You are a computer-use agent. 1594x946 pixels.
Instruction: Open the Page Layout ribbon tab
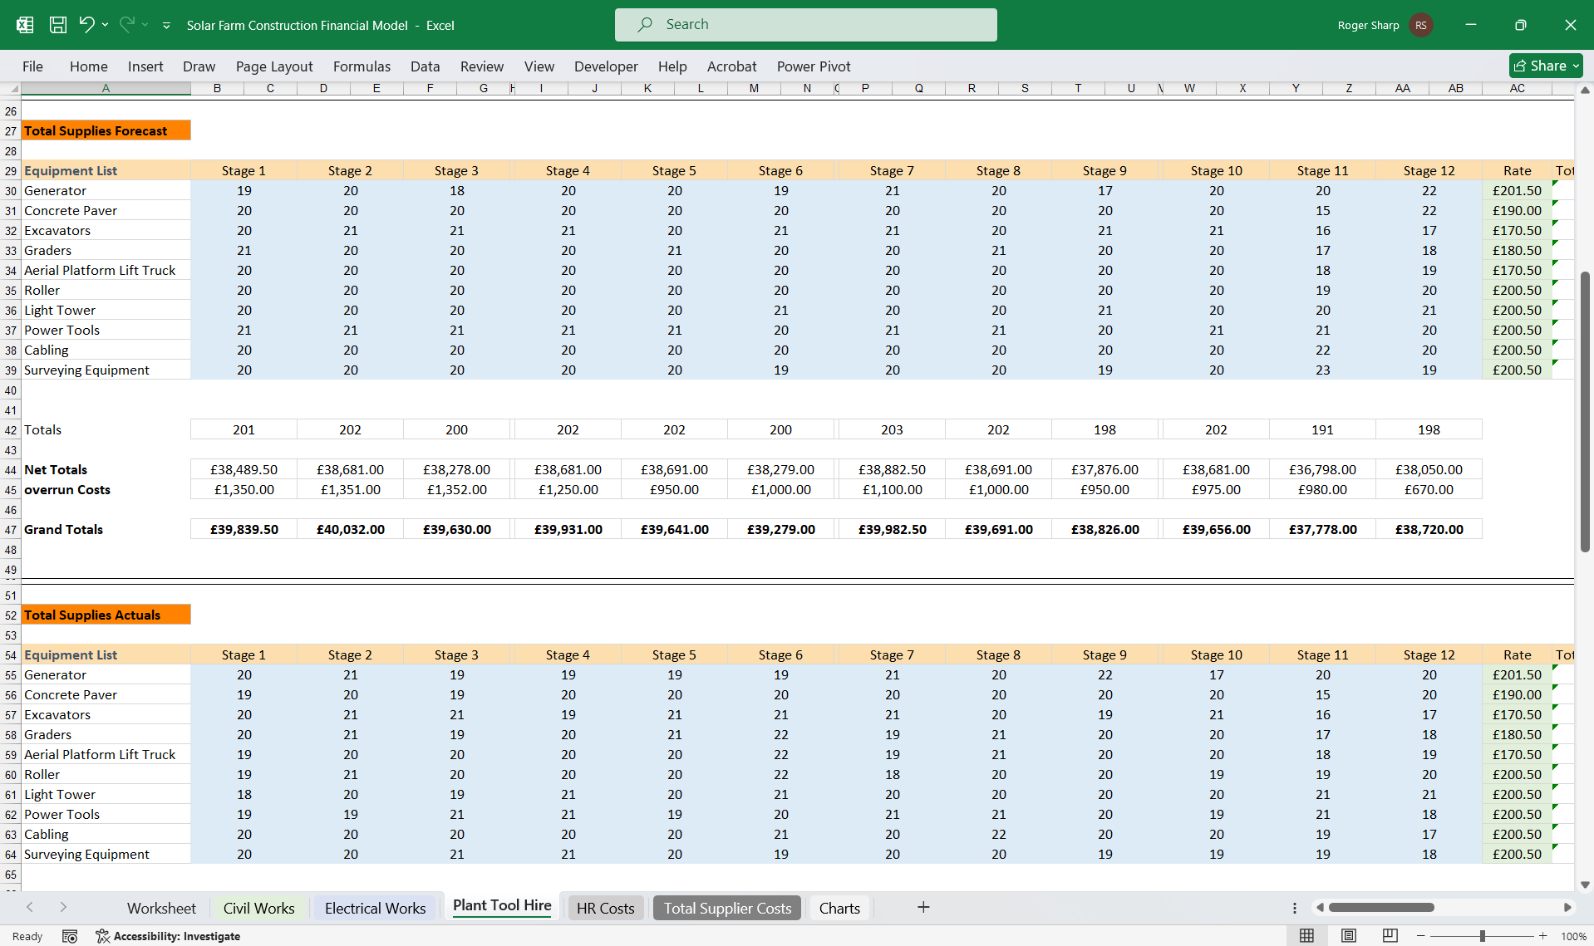(x=274, y=66)
